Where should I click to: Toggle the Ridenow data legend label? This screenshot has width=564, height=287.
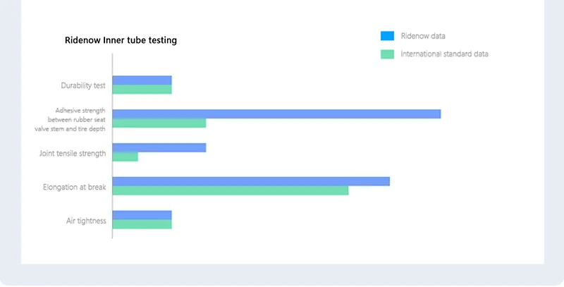(423, 36)
